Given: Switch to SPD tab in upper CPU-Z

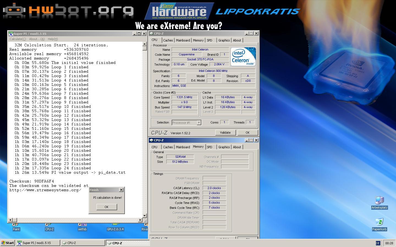Looking at the screenshot, I should click(210, 40).
